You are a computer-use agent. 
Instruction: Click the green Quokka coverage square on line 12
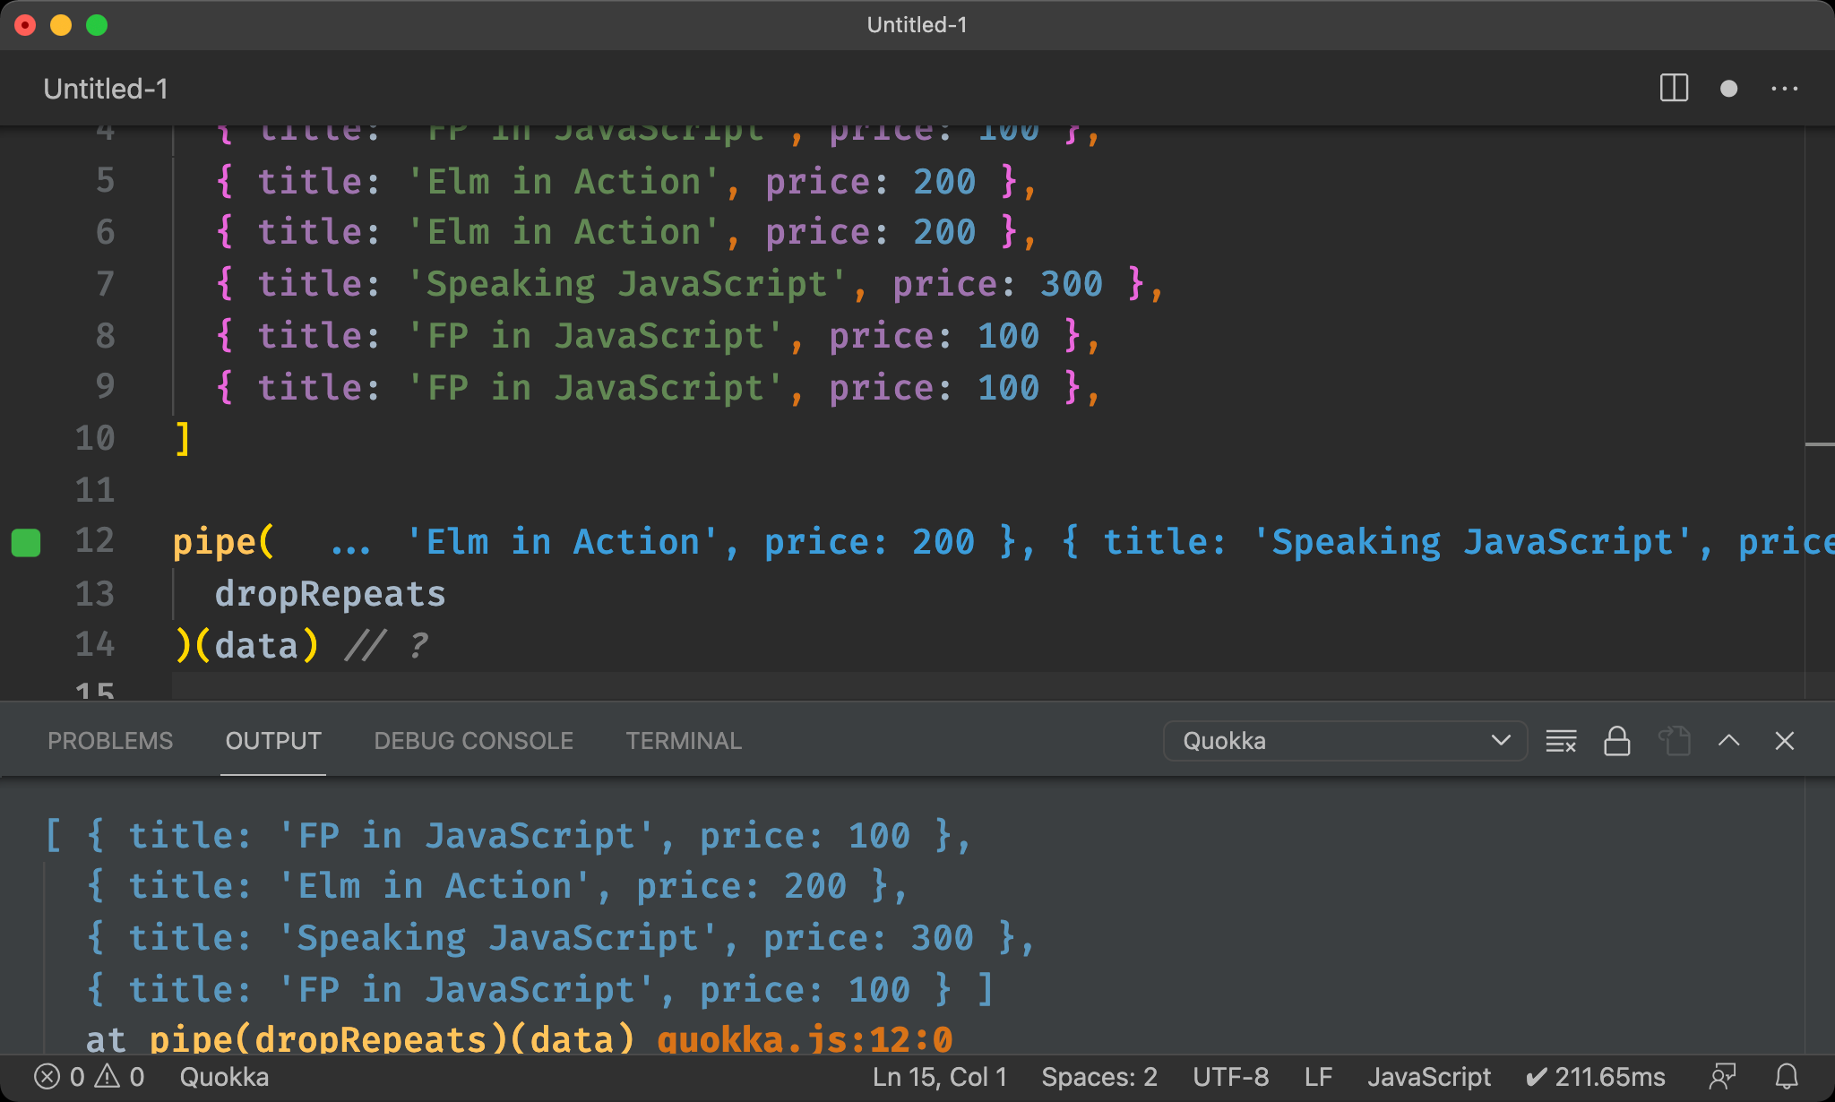26,542
